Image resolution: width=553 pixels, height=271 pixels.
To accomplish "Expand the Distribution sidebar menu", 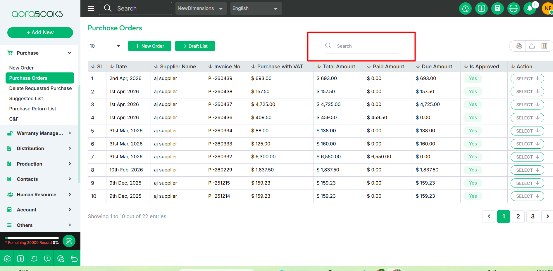I will tap(39, 148).
